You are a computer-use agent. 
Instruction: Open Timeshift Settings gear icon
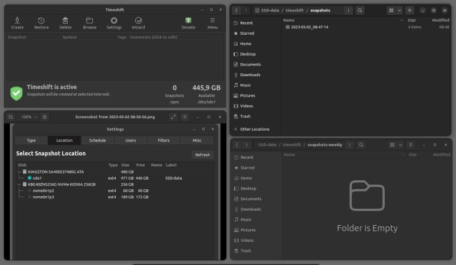[x=114, y=23]
